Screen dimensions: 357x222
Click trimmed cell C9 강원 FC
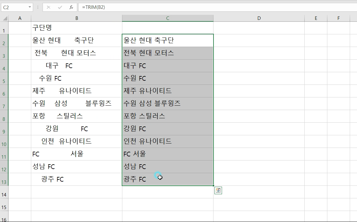click(168, 129)
